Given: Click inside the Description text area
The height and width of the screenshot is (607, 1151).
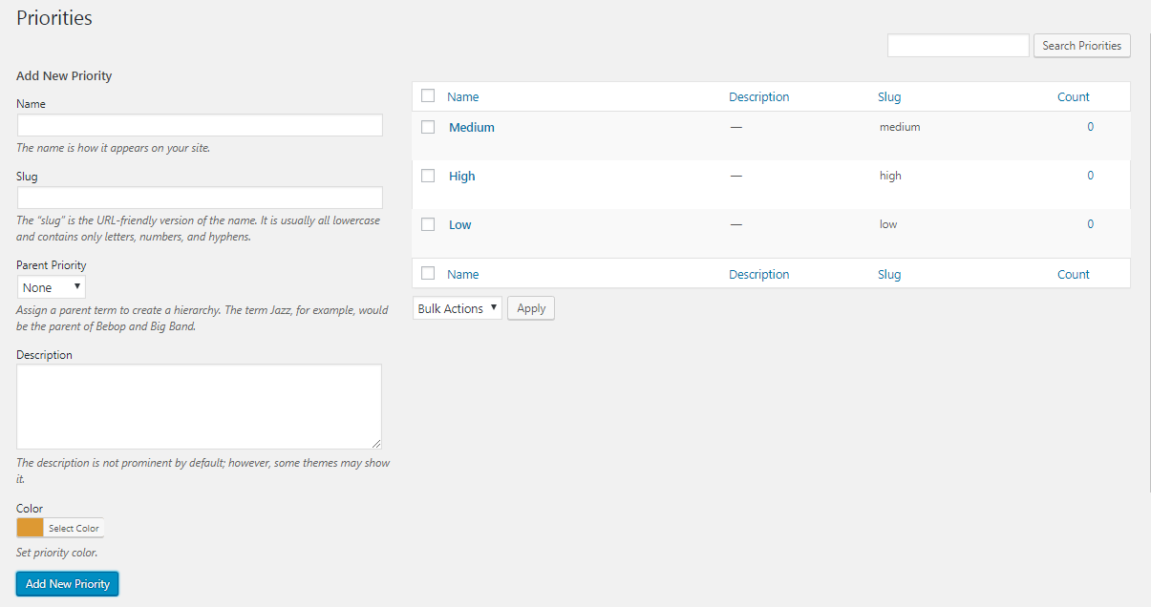Looking at the screenshot, I should coord(199,406).
